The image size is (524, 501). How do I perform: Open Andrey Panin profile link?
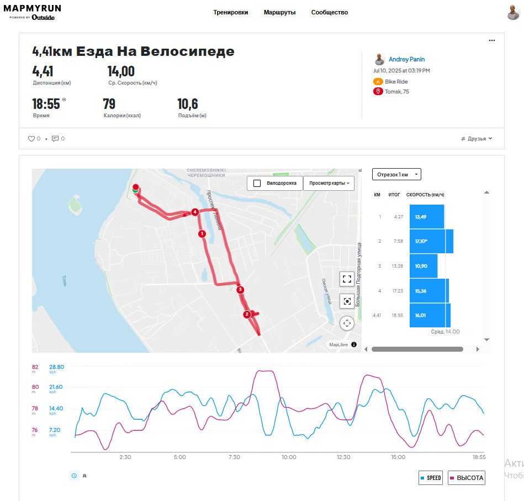(406, 59)
